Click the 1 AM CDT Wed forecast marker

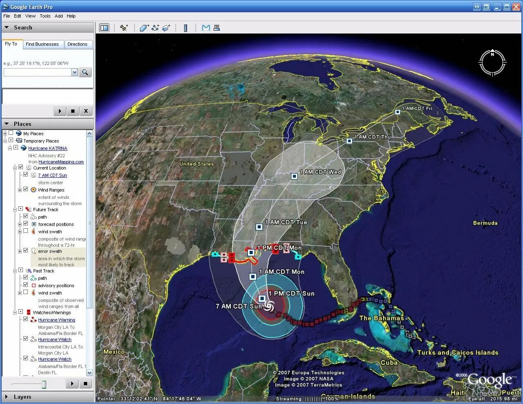294,176
